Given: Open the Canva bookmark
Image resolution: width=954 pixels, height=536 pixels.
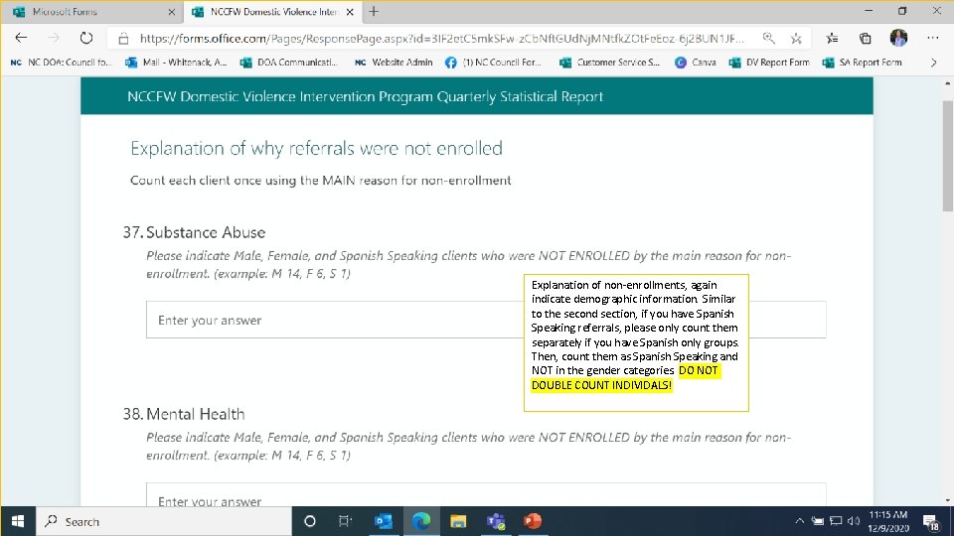Looking at the screenshot, I should (x=696, y=62).
